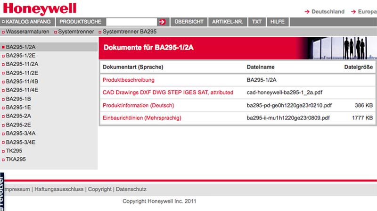Open Haftungsausschluss footer link

pos(59,189)
